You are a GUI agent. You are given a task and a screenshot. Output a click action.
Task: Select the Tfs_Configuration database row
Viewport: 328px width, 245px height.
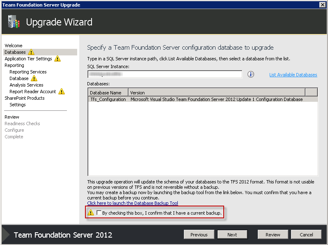(x=203, y=99)
